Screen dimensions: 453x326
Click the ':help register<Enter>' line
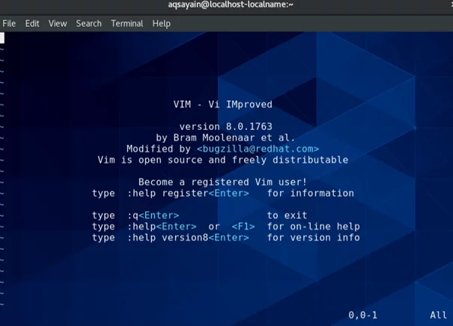(x=188, y=193)
